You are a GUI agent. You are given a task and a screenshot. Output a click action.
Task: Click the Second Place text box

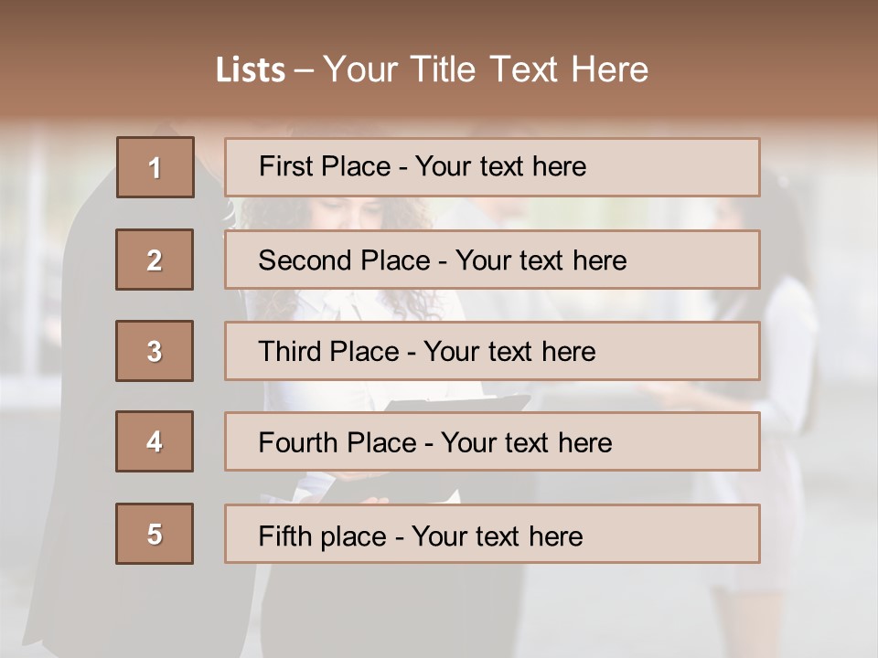[x=492, y=260]
